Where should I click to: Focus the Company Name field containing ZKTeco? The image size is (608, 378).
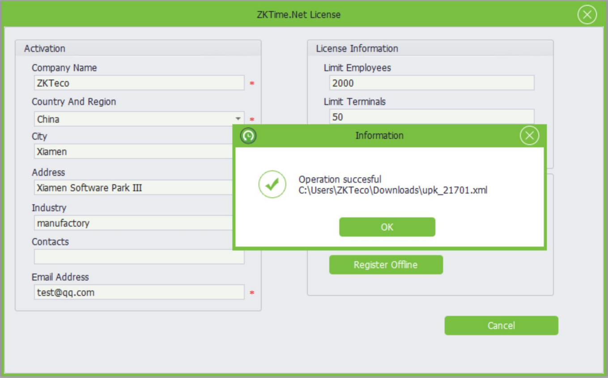[139, 83]
